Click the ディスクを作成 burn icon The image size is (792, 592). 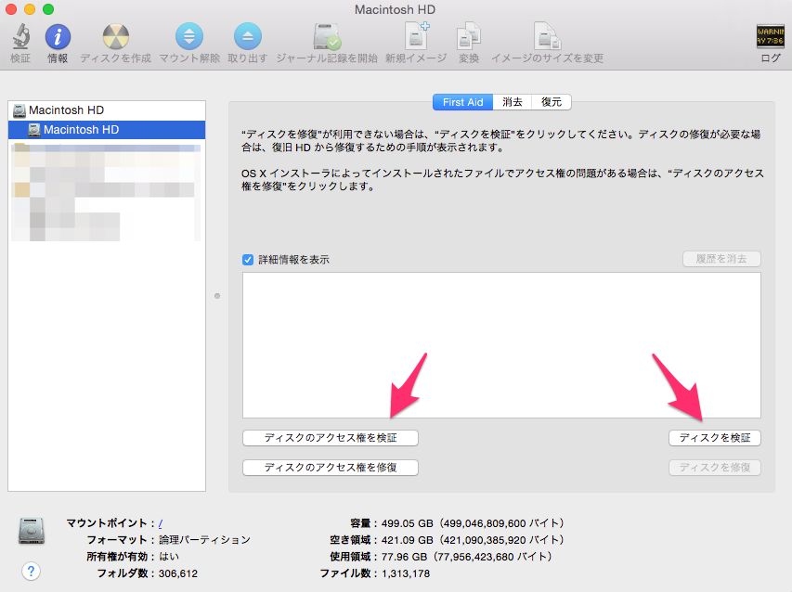pyautogui.click(x=116, y=37)
